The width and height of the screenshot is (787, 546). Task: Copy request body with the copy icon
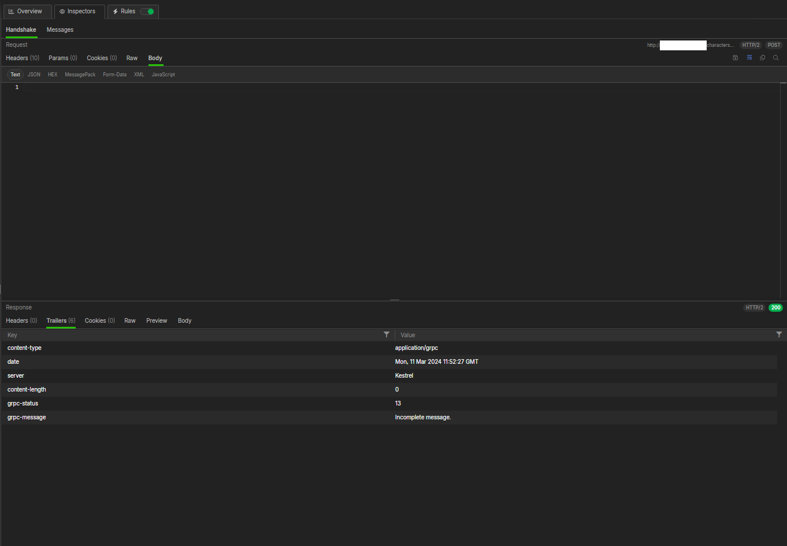tap(762, 58)
